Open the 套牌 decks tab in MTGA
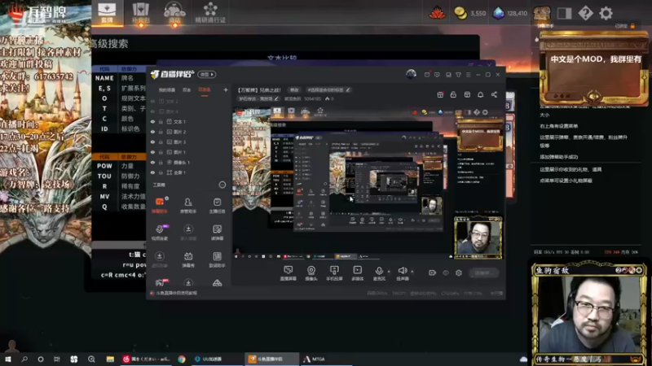The height and width of the screenshot is (366, 652). (107, 12)
